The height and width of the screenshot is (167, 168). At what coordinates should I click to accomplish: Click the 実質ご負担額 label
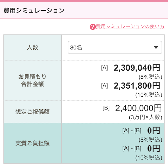click(33, 143)
